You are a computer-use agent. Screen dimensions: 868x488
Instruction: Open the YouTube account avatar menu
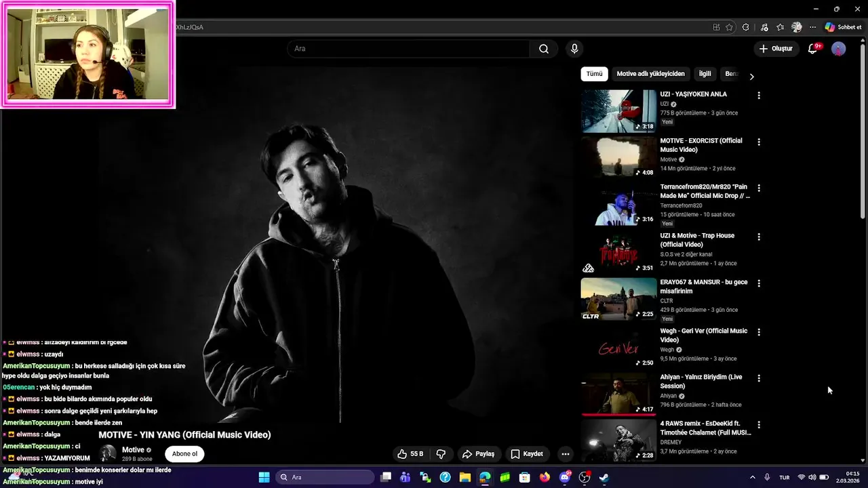tap(839, 49)
